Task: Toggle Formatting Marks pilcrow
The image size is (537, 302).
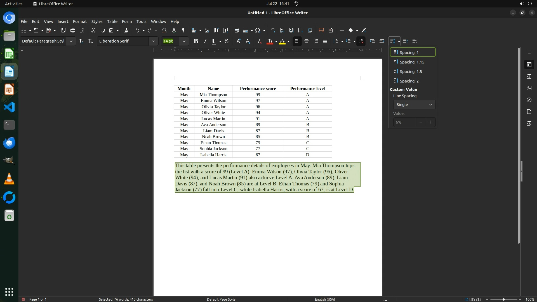Action: click(183, 30)
